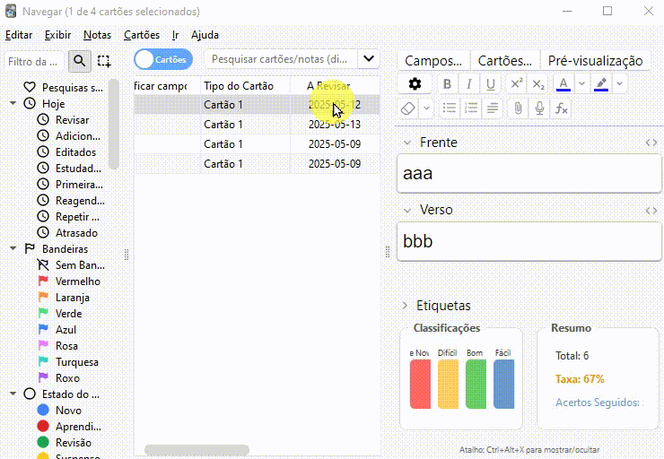Click the Campos... button

(433, 61)
